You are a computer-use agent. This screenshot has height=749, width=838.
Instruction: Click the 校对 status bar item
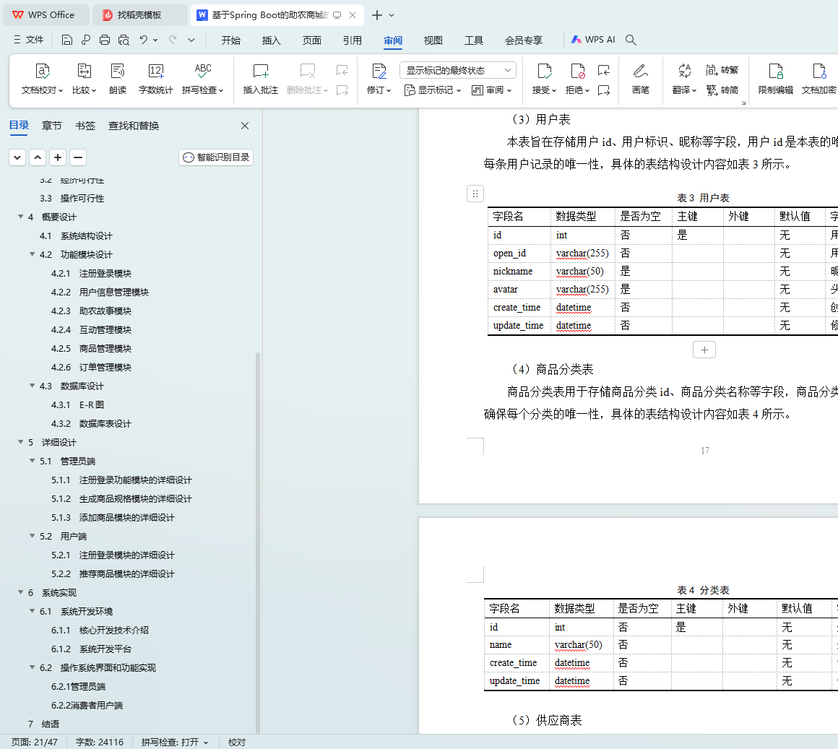pos(237,742)
